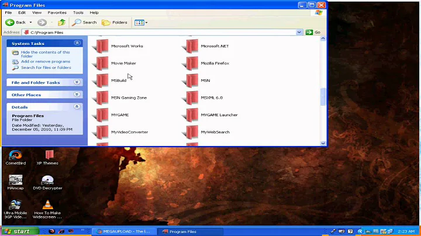421x236 pixels.
Task: Click the Program Files taskbar button
Action: pos(190,231)
